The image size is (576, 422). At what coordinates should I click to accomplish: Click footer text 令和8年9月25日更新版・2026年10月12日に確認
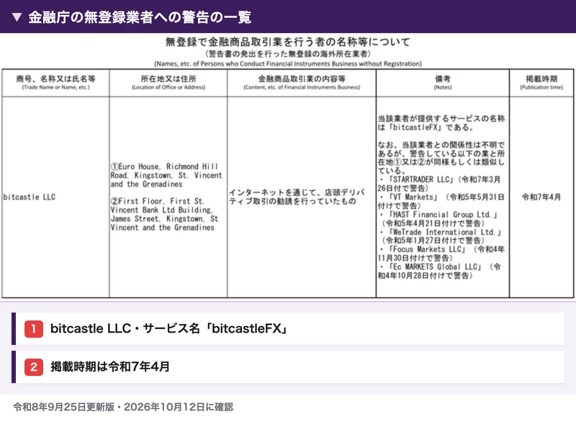(123, 408)
